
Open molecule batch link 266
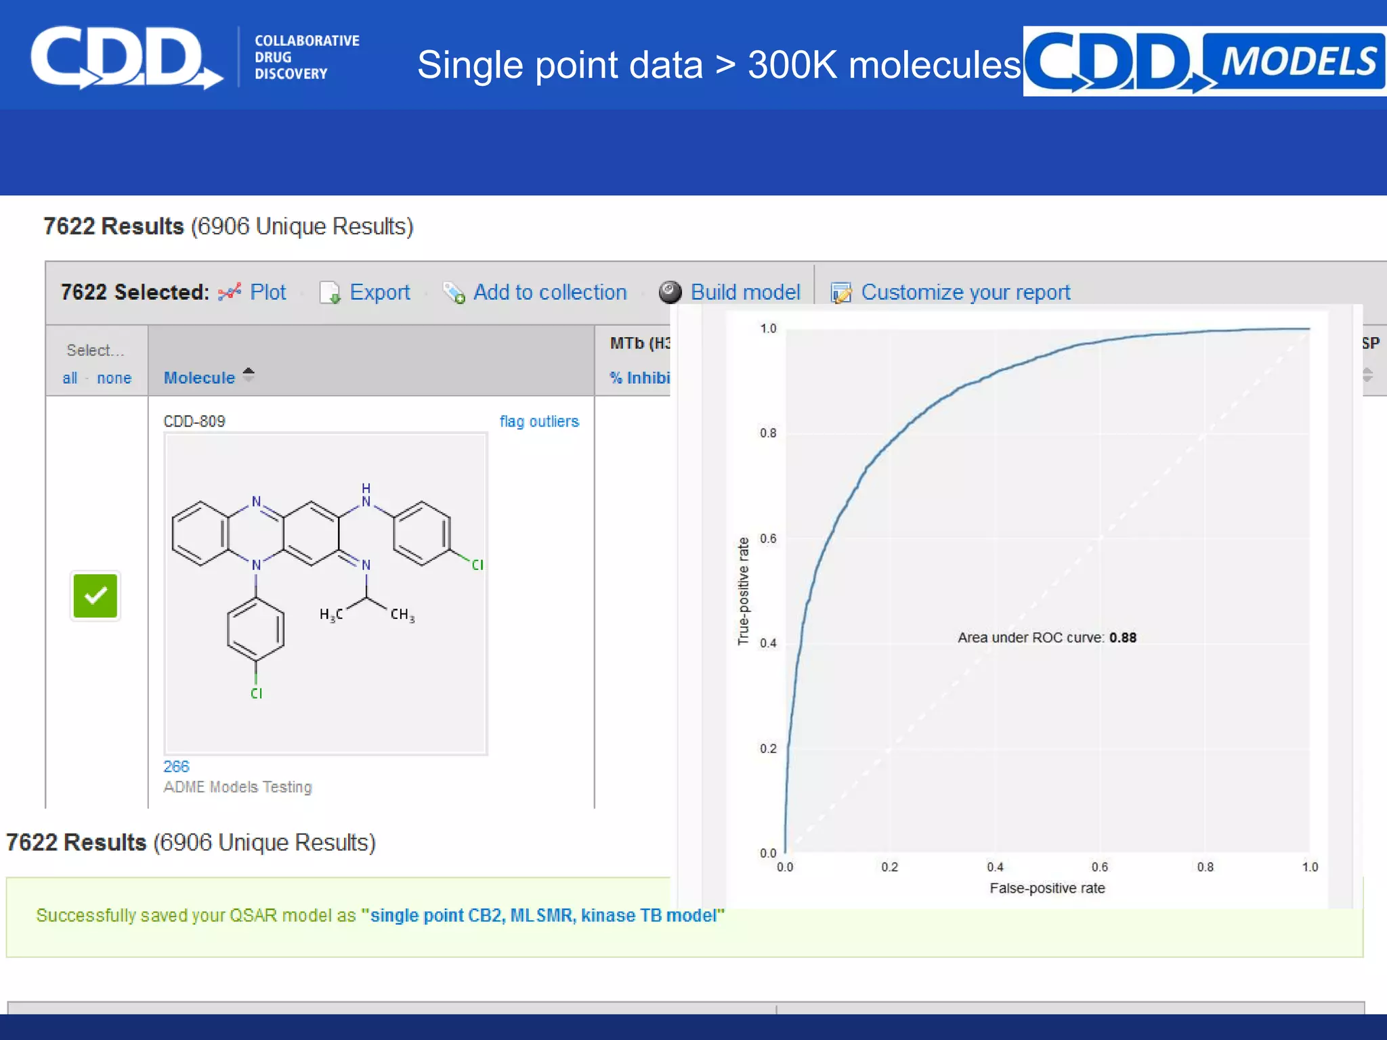[x=176, y=766]
